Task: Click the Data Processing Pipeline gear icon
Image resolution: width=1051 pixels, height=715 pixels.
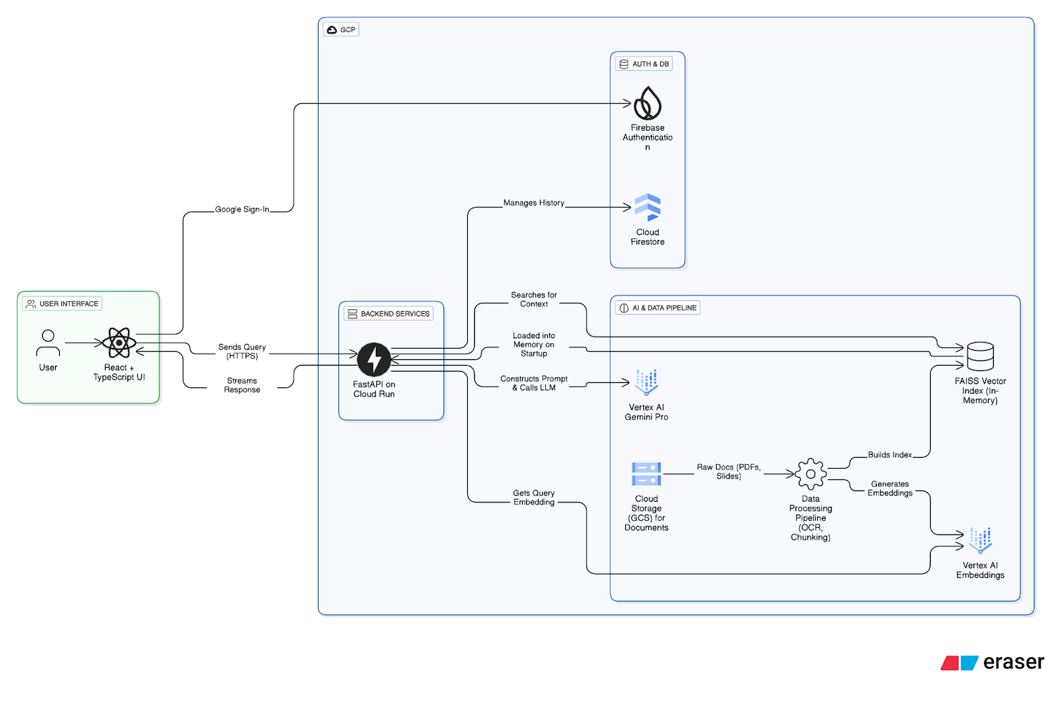Action: (811, 474)
